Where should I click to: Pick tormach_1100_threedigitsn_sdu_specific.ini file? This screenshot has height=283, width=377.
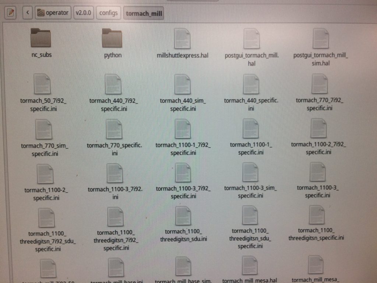(250, 228)
